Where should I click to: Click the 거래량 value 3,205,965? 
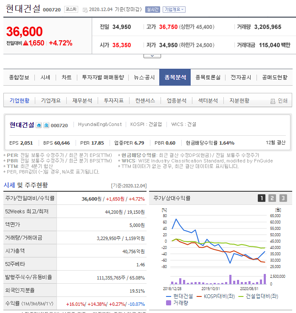pos(268,27)
